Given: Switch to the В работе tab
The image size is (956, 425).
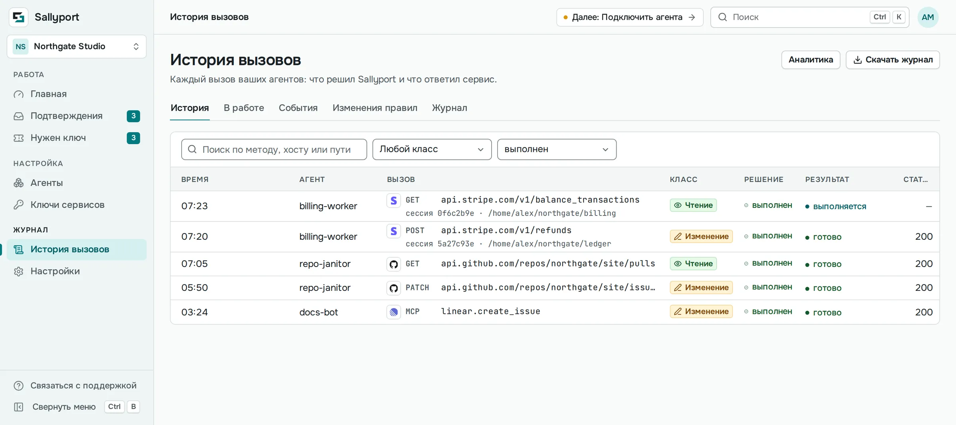Looking at the screenshot, I should pyautogui.click(x=244, y=108).
